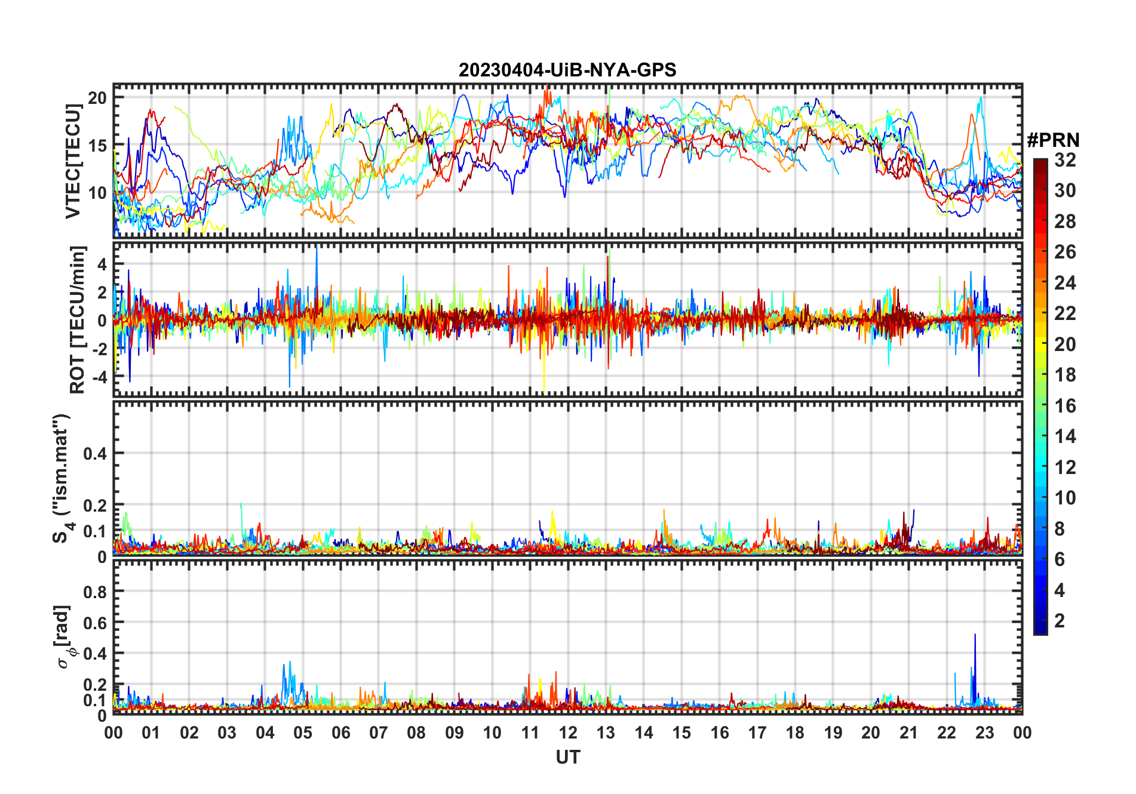Select the "20" tick on the PRN colorbar
1136x794 pixels.
tap(1065, 344)
